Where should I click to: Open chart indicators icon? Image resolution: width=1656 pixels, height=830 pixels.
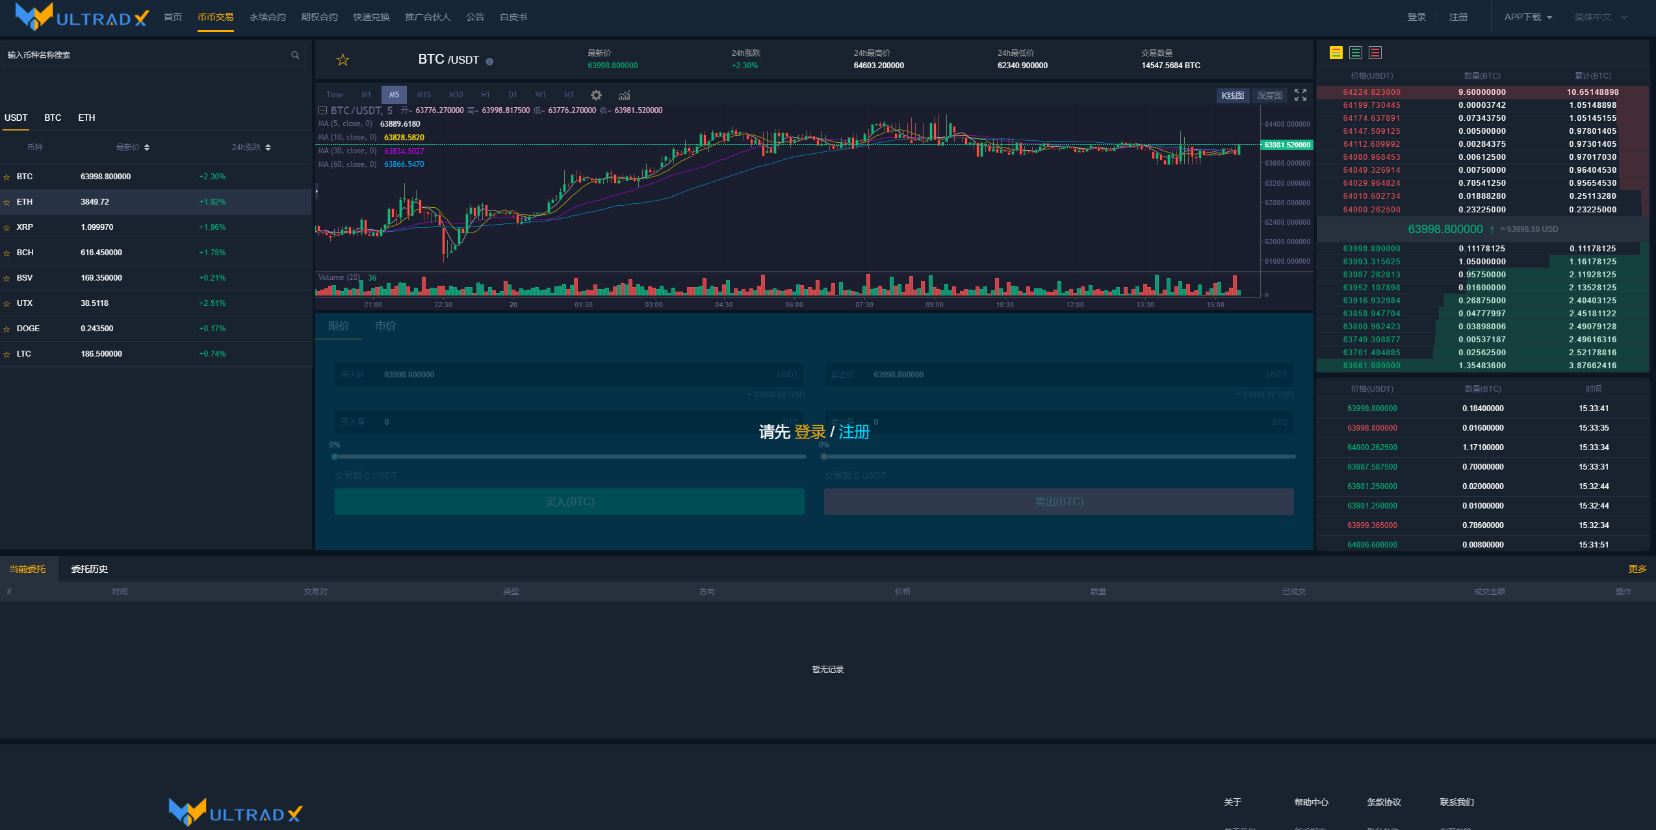(624, 95)
